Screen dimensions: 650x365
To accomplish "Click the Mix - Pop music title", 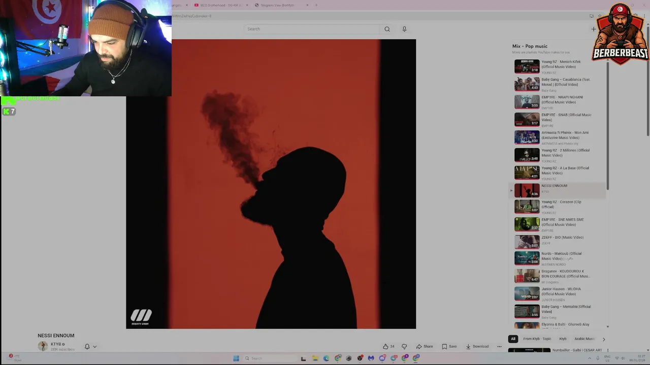I will pyautogui.click(x=530, y=46).
